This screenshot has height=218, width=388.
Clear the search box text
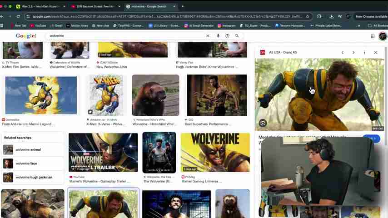pyautogui.click(x=208, y=36)
